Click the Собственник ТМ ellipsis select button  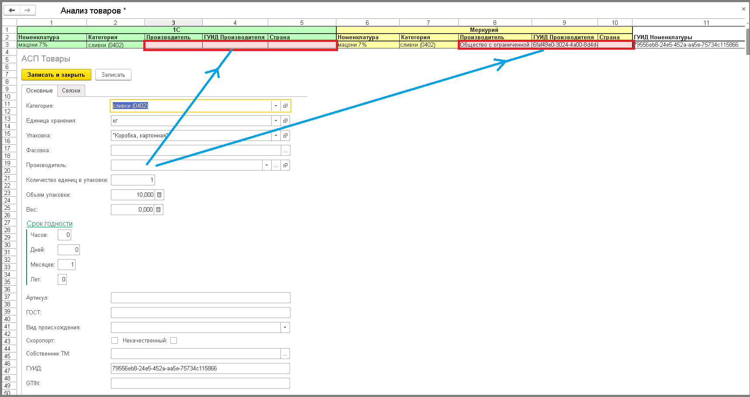click(x=285, y=353)
